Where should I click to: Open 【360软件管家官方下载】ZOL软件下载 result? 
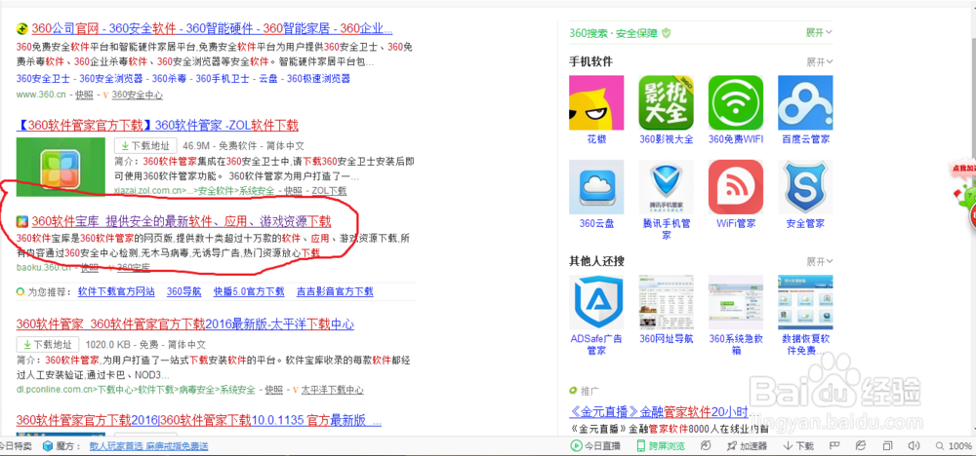(x=157, y=126)
